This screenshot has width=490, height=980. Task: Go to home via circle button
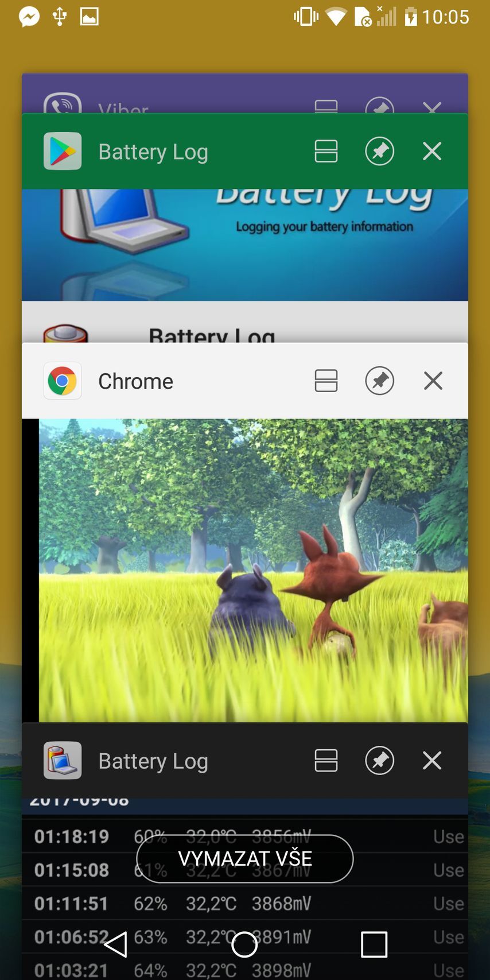[x=244, y=944]
